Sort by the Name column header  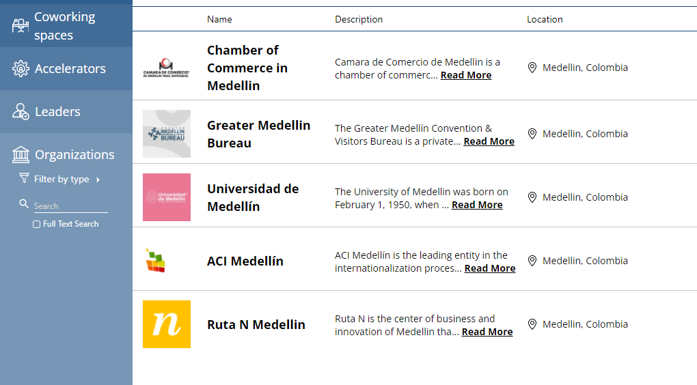click(x=219, y=19)
